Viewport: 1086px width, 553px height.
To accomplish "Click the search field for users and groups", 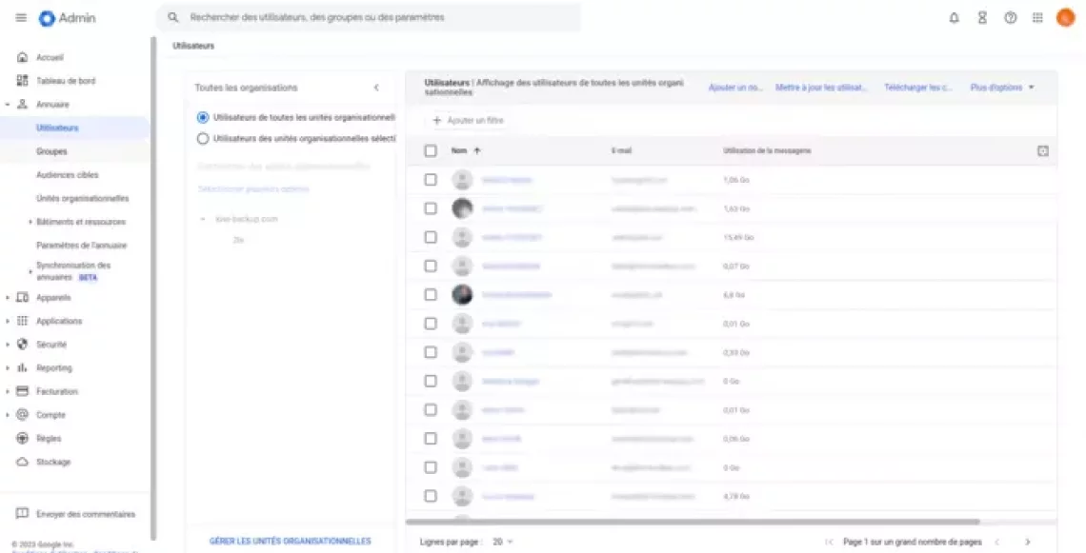I will [372, 18].
